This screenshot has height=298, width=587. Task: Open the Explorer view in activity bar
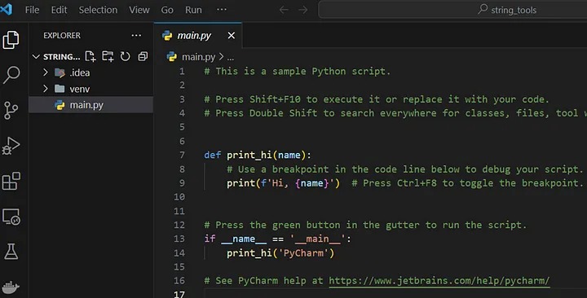11,40
